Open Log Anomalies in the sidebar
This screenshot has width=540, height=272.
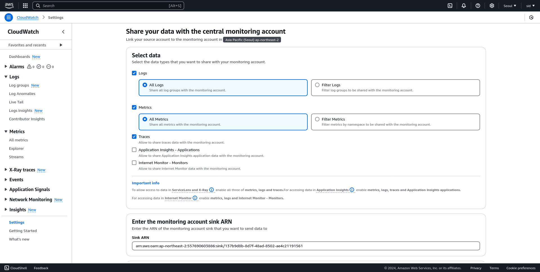pyautogui.click(x=22, y=94)
